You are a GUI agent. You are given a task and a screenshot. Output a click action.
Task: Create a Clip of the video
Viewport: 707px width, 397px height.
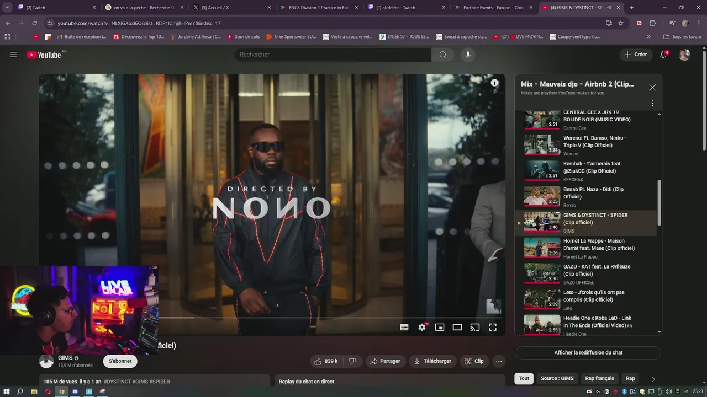coord(474,361)
